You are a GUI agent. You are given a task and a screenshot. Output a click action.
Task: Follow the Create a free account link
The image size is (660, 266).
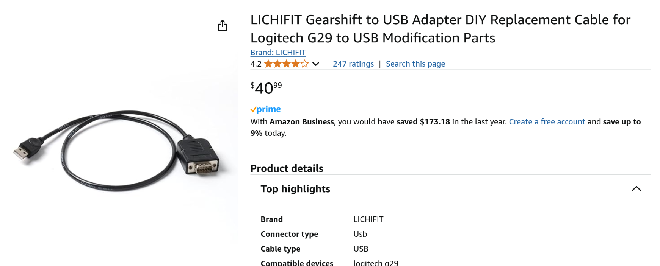547,122
